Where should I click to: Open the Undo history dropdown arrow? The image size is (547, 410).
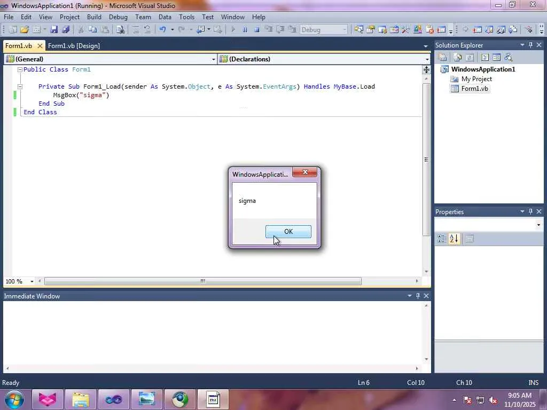pyautogui.click(x=172, y=30)
